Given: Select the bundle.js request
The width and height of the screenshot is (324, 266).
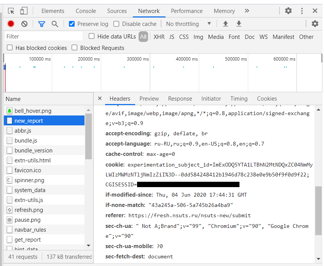Looking at the screenshot, I should (x=44, y=141).
